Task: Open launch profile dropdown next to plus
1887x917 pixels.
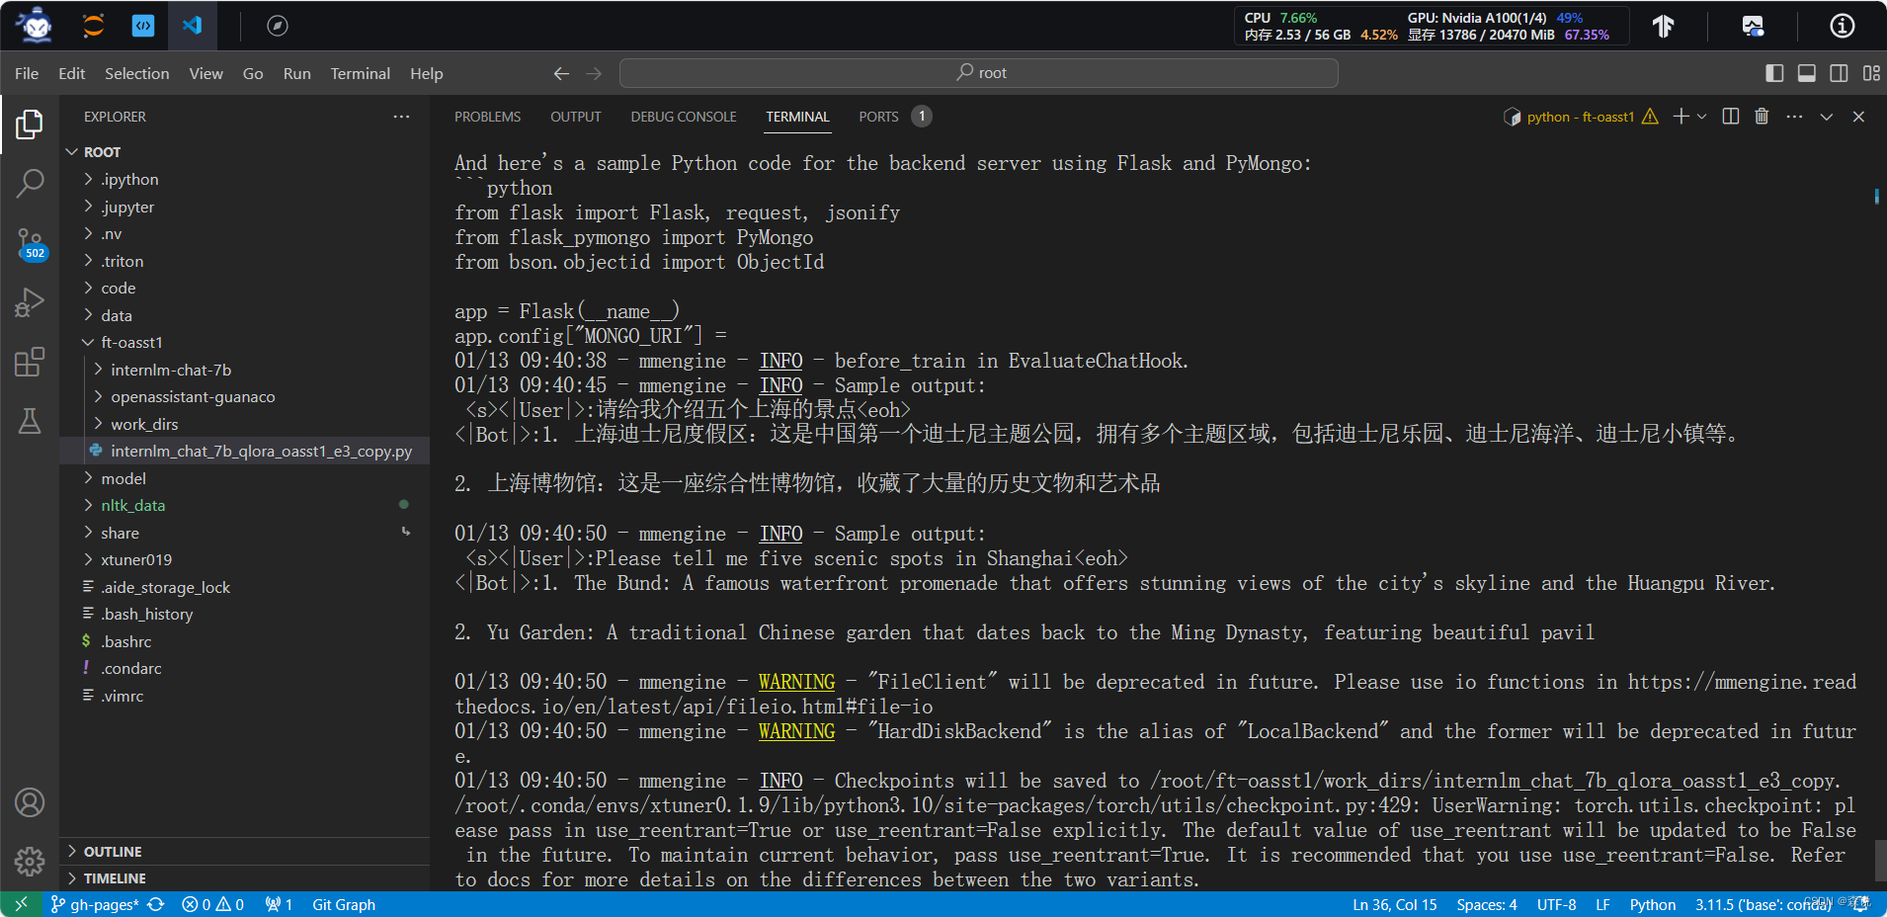Action: pos(1701,117)
